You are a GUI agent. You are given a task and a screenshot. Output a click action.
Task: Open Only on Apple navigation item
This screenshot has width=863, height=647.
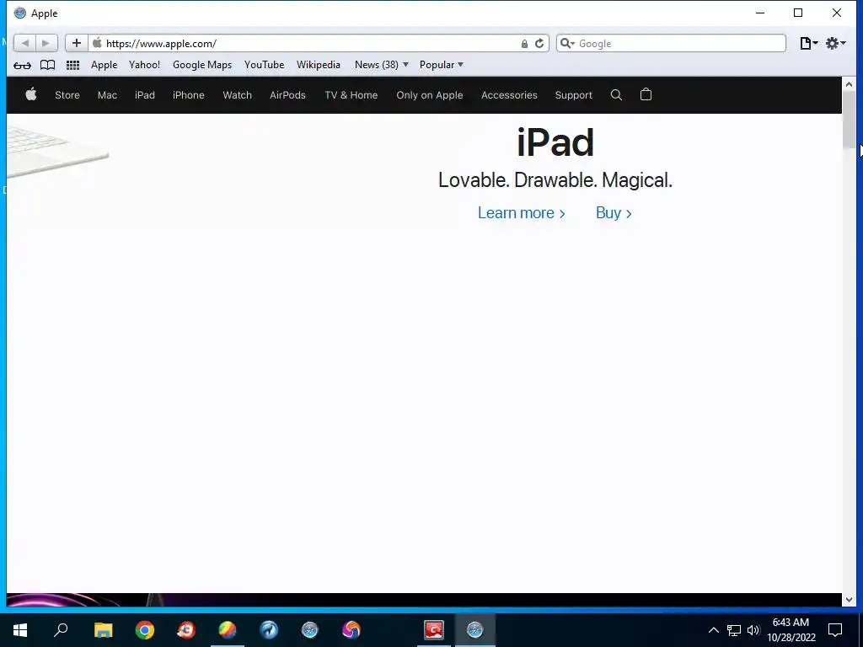pos(429,95)
